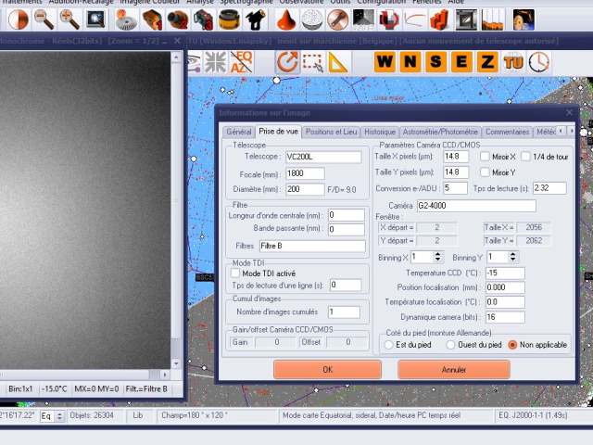Viewport: 593px width, 445px height.
Task: Select the angle measurement triangle tool
Action: click(x=337, y=62)
